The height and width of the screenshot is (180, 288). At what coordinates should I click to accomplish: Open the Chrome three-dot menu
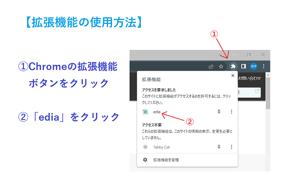(264, 66)
